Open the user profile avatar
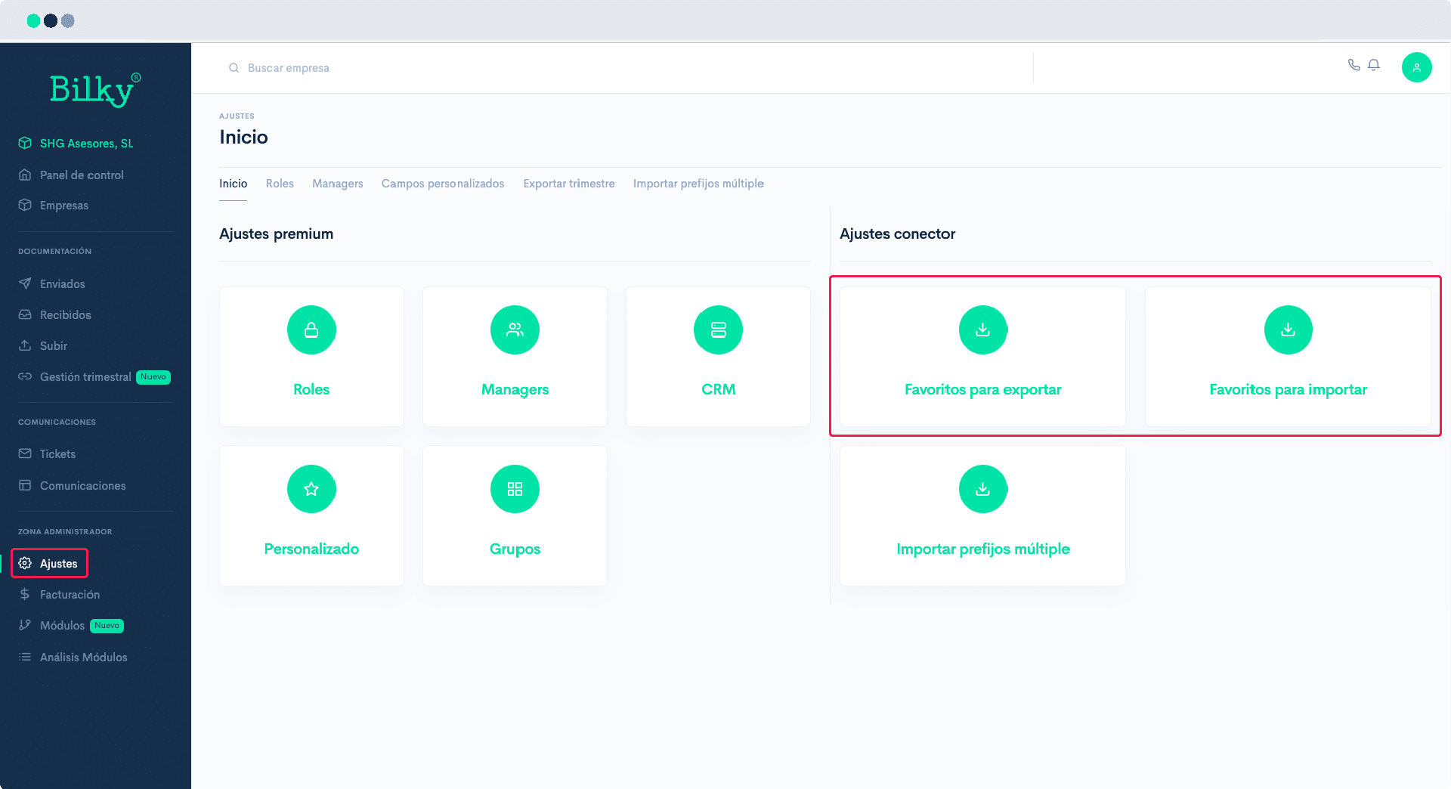This screenshot has height=789, width=1451. point(1416,67)
